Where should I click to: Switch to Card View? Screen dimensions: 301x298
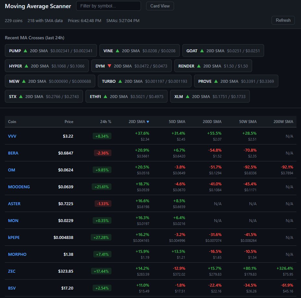point(160,6)
